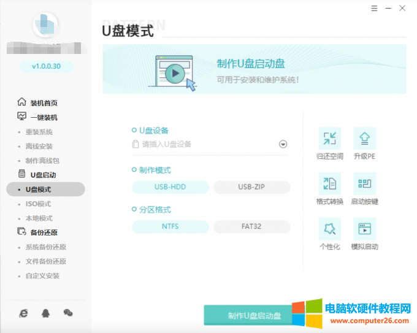Click the WeChat icon
Viewport: 417px width, 333px height.
[x=68, y=313]
